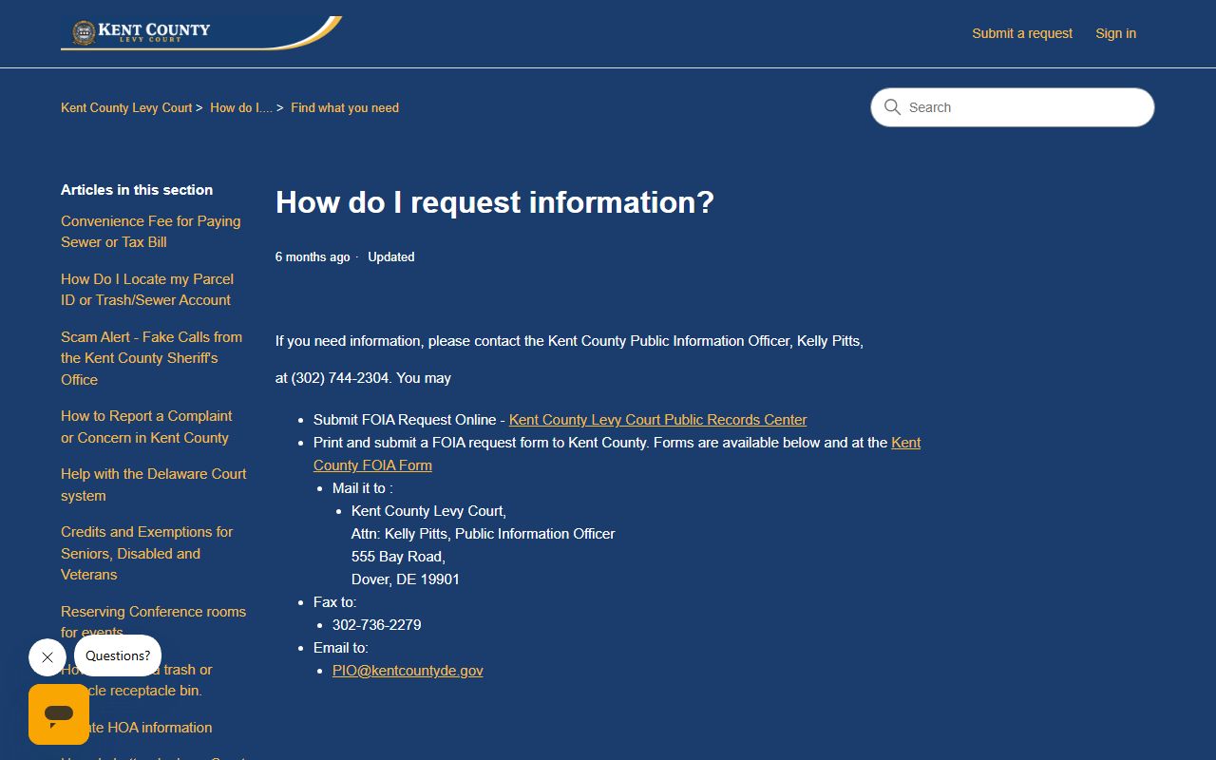Open the 'How do I....' breadcrumb
Image resolution: width=1216 pixels, height=760 pixels.
241,108
